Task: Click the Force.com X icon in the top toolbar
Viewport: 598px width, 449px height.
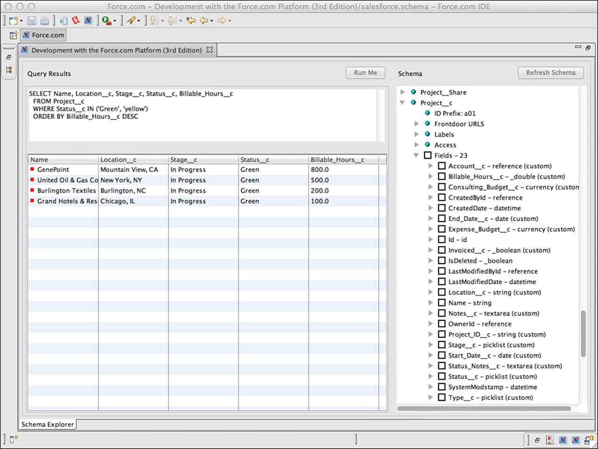Action: pyautogui.click(x=88, y=21)
